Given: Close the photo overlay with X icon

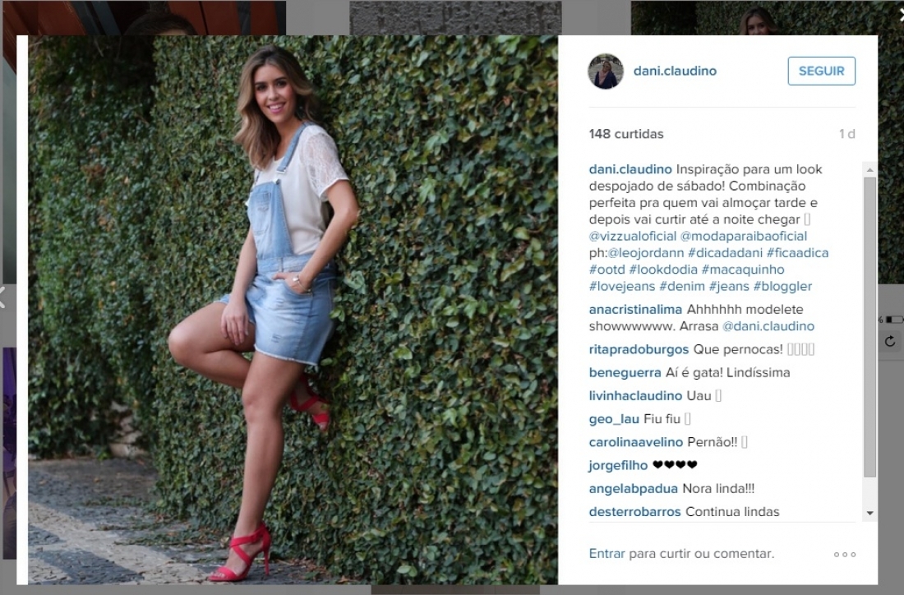Looking at the screenshot, I should point(901,16).
